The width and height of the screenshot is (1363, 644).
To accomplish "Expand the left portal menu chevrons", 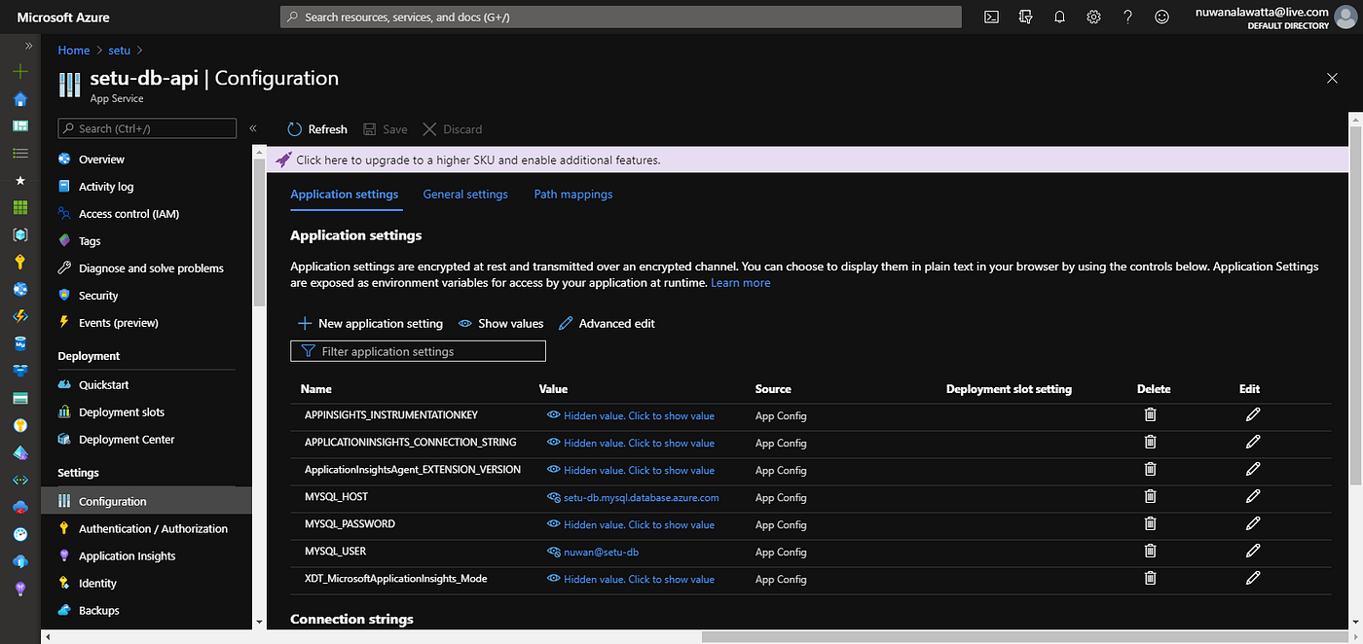I will (x=29, y=46).
